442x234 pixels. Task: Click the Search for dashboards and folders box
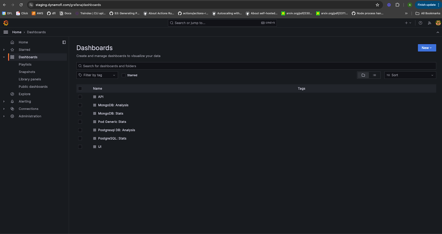[x=256, y=66]
